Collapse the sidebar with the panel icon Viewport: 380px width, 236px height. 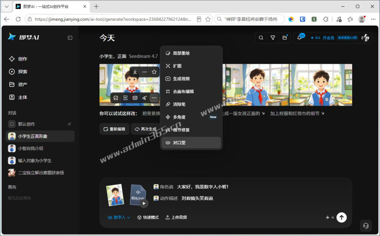click(x=70, y=37)
